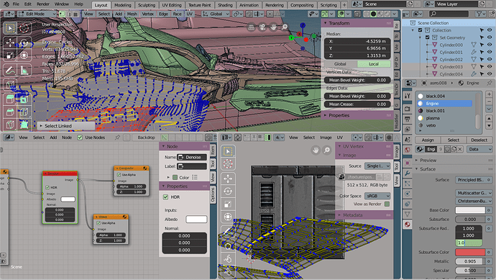The width and height of the screenshot is (496, 280).
Task: Switch median transform to Global
Action: [340, 64]
